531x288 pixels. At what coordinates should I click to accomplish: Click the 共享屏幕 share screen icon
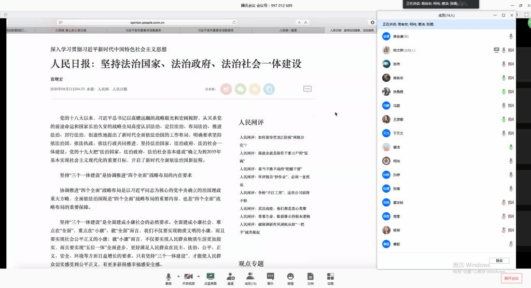point(211,277)
